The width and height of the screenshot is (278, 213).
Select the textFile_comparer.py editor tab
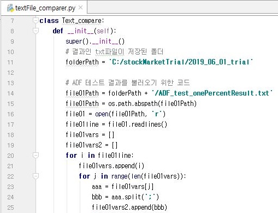point(44,8)
